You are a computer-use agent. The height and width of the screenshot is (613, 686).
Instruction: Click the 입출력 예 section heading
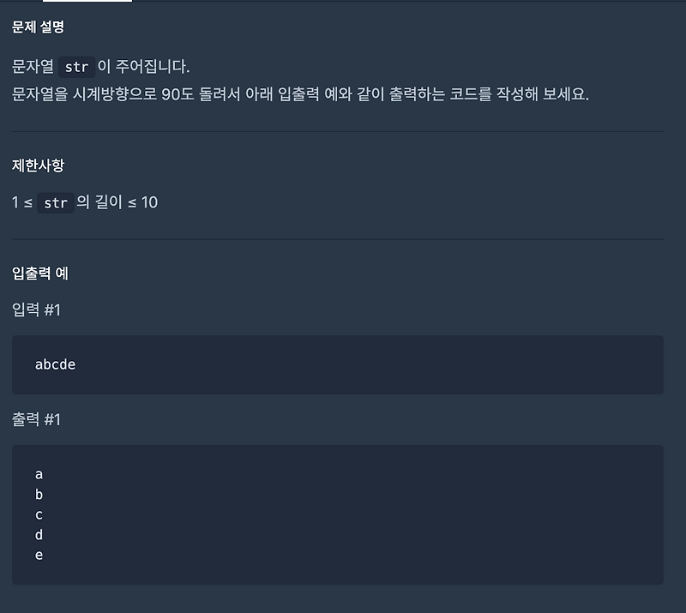click(x=40, y=273)
